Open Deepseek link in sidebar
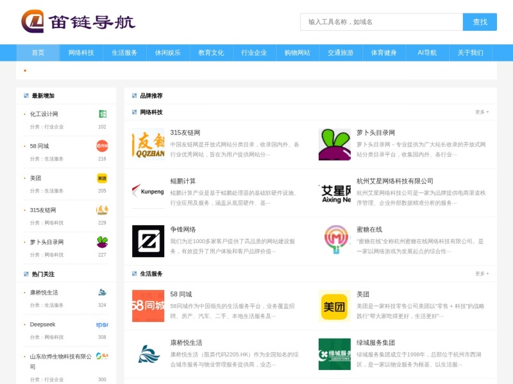Screen dimensions: 513x384 42,324
